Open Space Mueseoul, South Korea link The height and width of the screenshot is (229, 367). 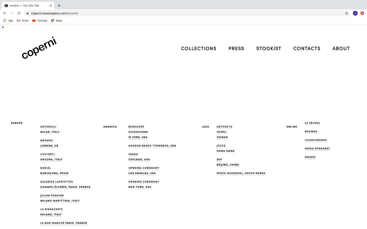[x=241, y=174]
